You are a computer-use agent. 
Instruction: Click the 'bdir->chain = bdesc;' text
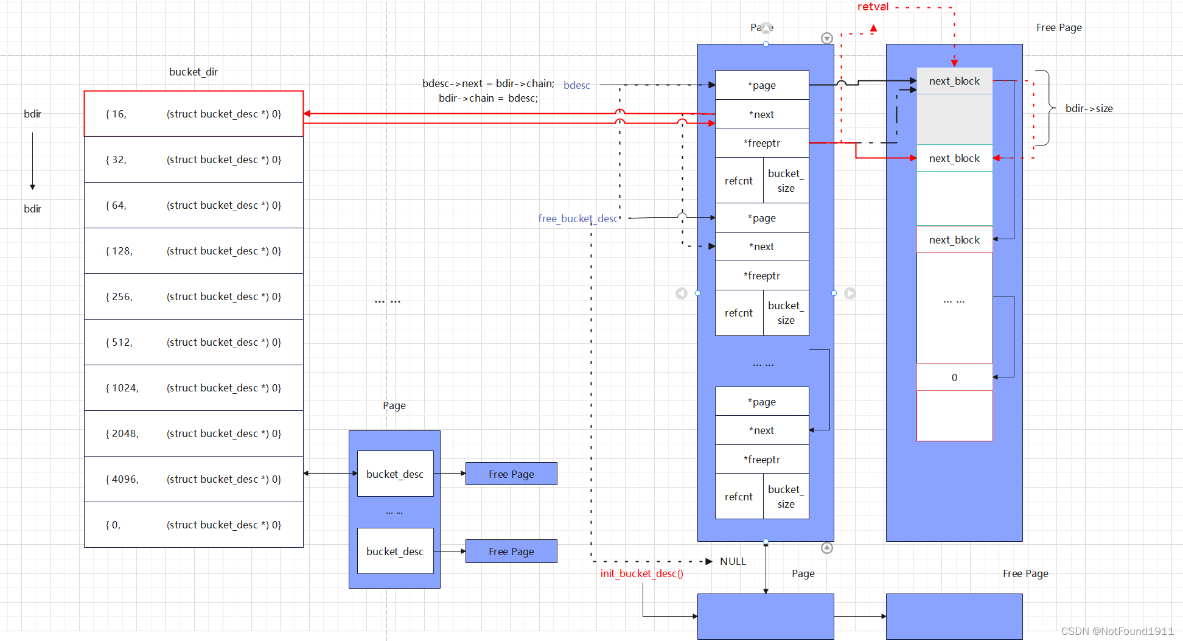point(489,98)
